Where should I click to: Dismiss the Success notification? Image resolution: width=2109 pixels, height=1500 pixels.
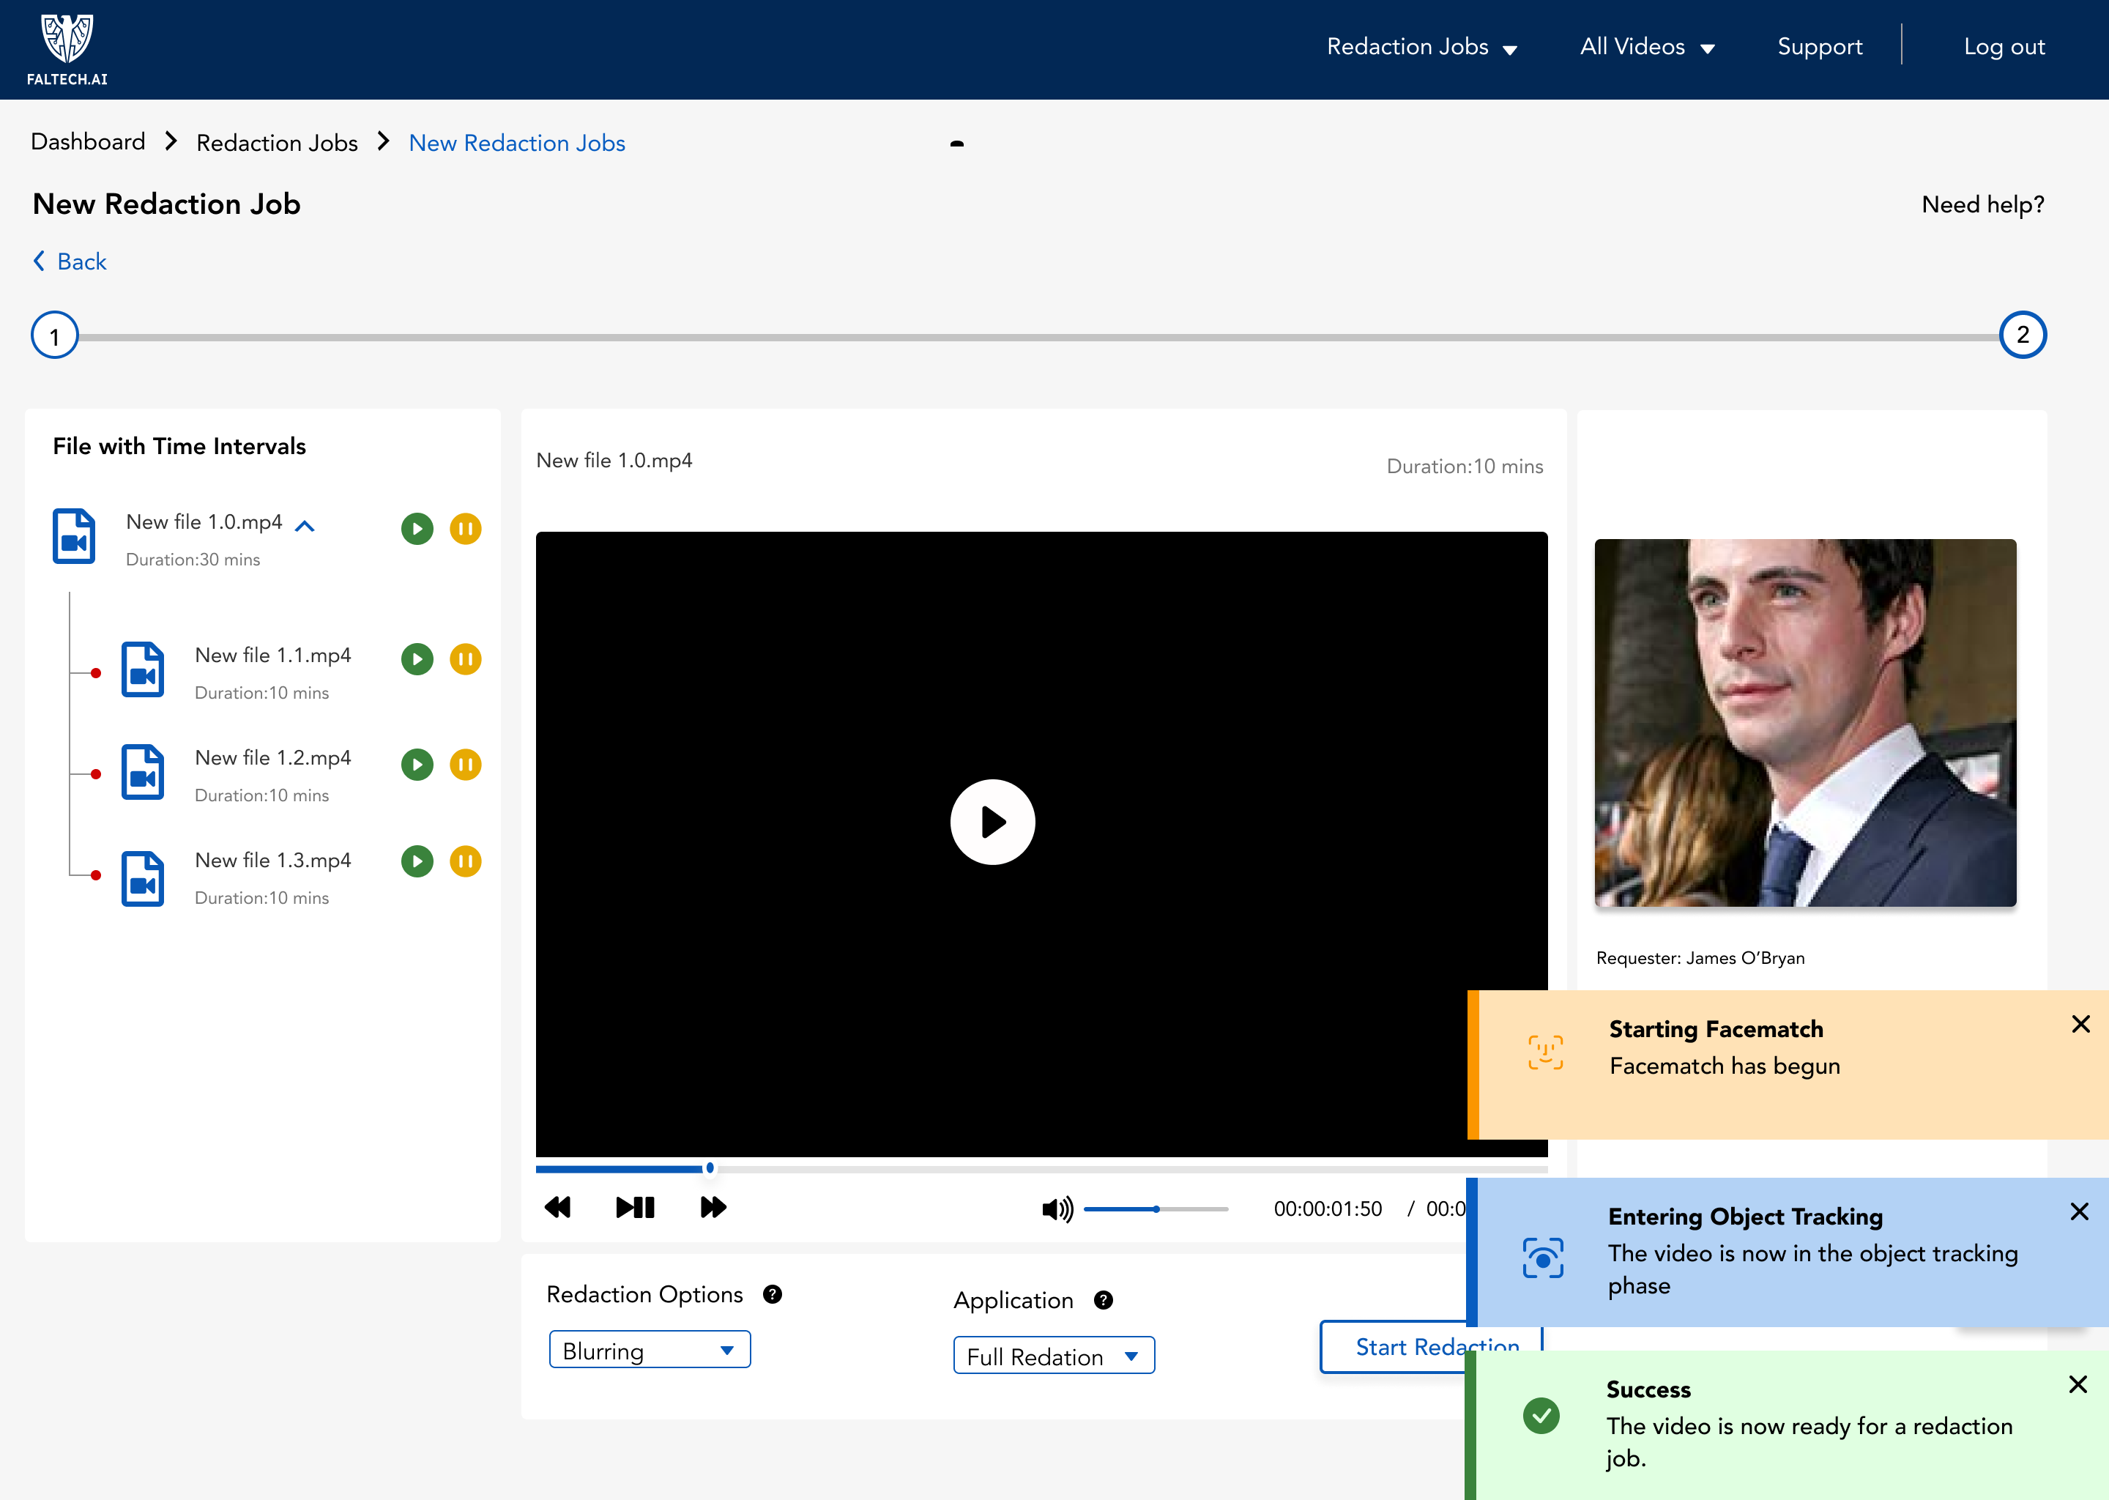pos(2078,1384)
